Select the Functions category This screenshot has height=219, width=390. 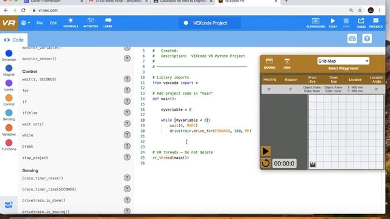(9, 145)
